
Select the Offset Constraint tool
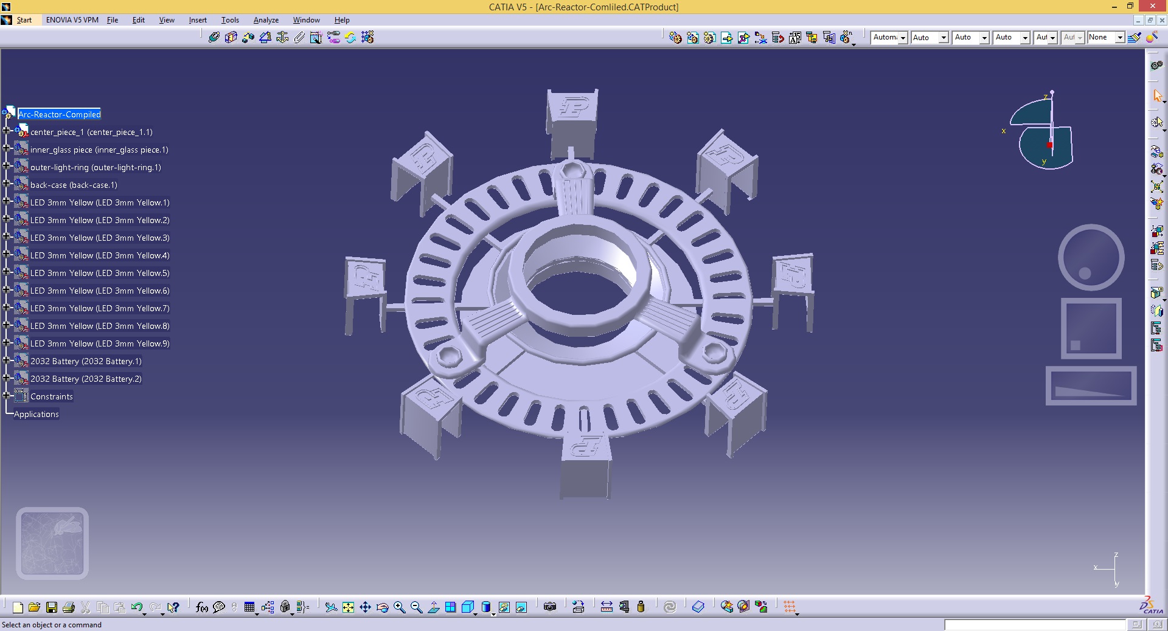point(248,38)
